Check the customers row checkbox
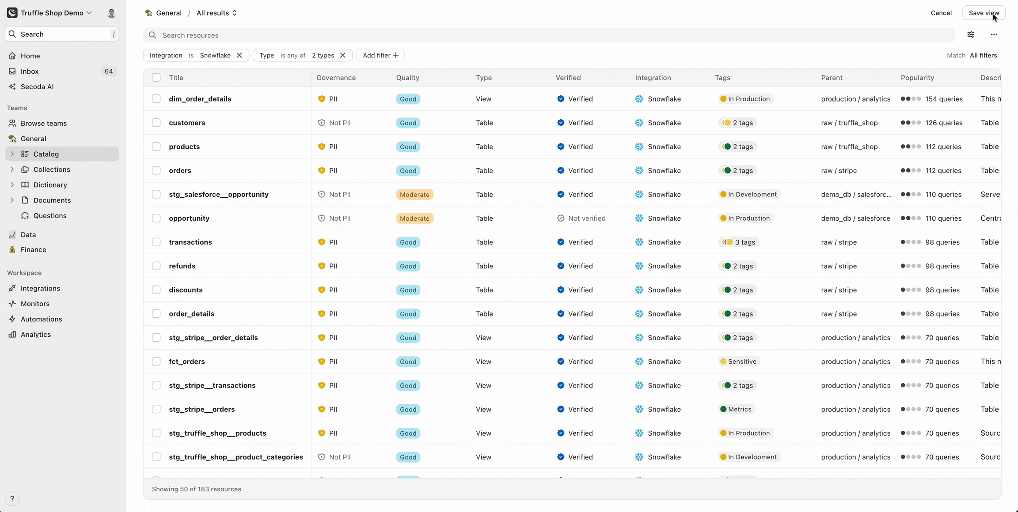1018x512 pixels. tap(156, 123)
